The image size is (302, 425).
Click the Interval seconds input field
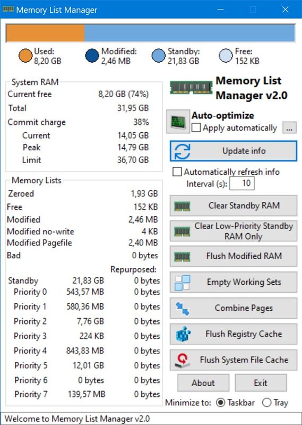click(242, 183)
